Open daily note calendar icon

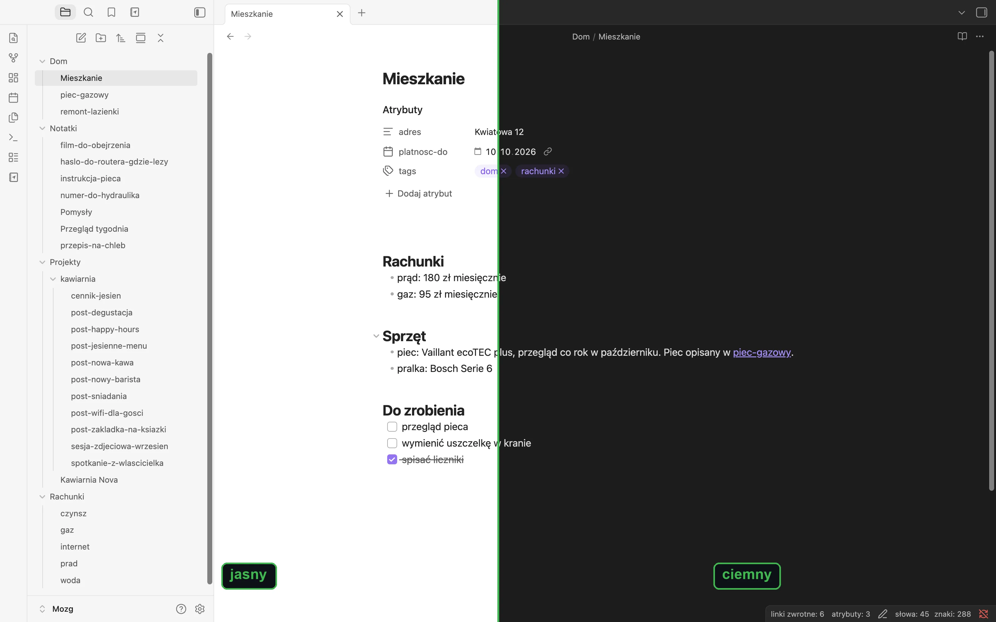coord(14,97)
